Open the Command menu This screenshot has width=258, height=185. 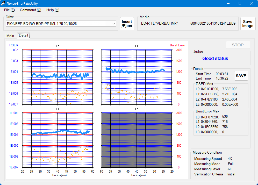click(30, 10)
